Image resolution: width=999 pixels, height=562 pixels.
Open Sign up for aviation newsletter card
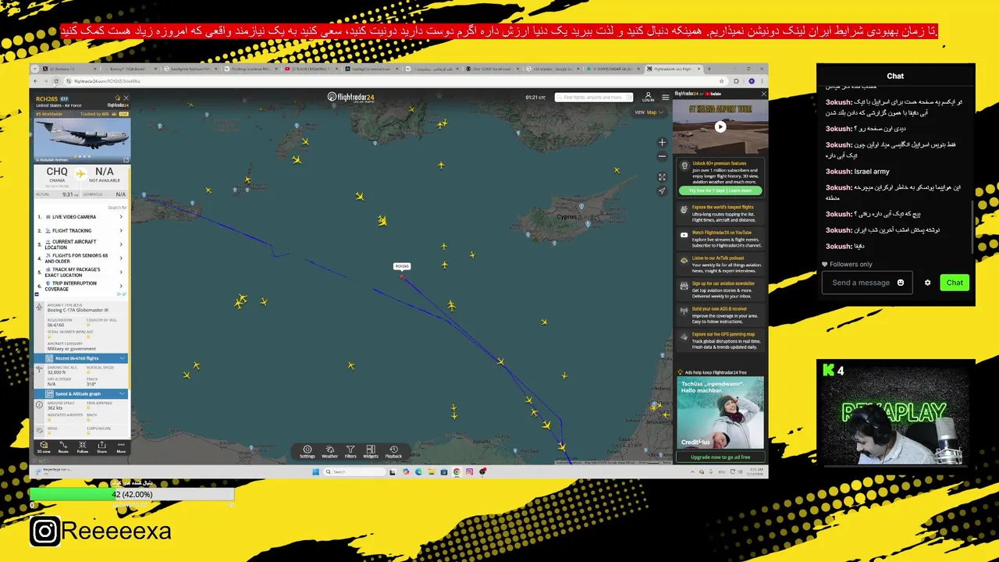click(x=720, y=290)
